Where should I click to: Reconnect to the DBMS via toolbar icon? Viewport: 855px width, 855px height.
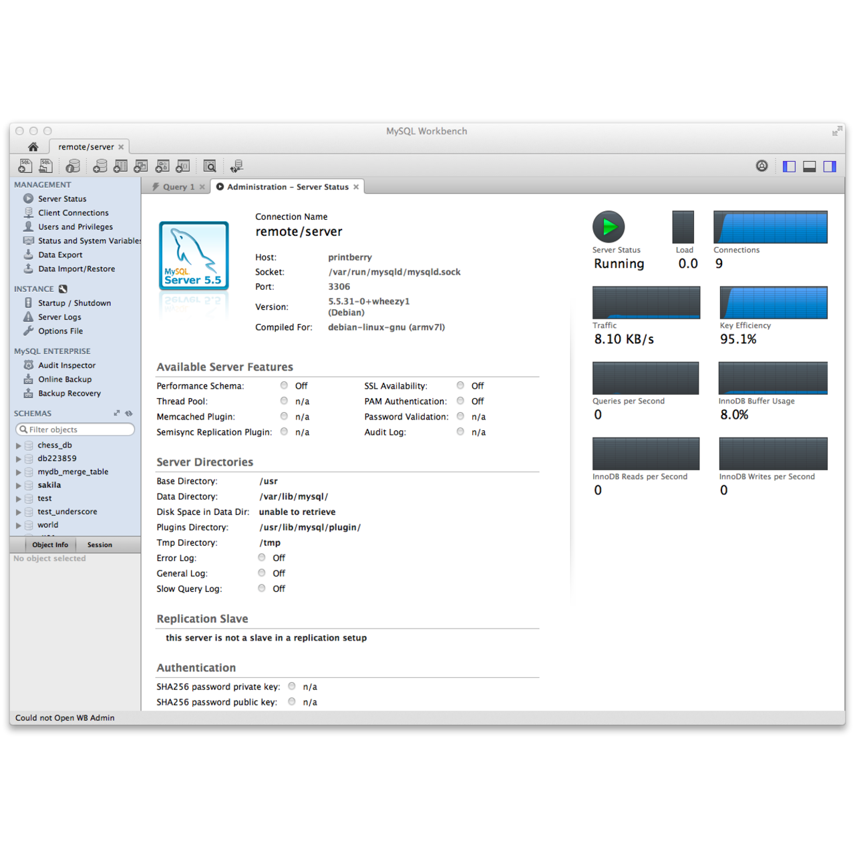pos(236,166)
